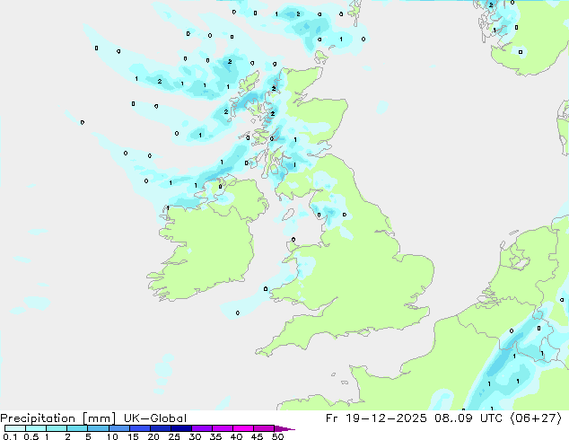
Task: Pick the 15–20 mm legend color swatch
Action: tap(139, 428)
